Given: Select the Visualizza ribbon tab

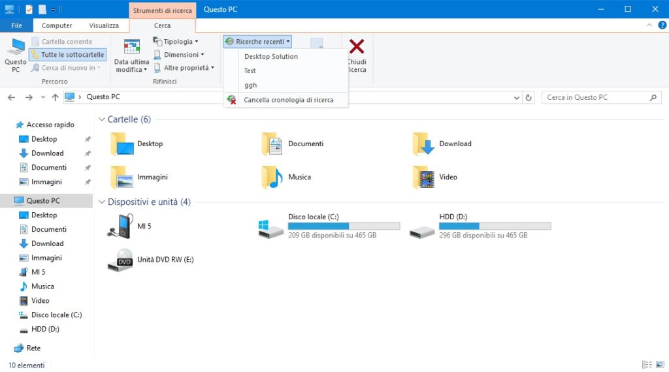Looking at the screenshot, I should 104,25.
